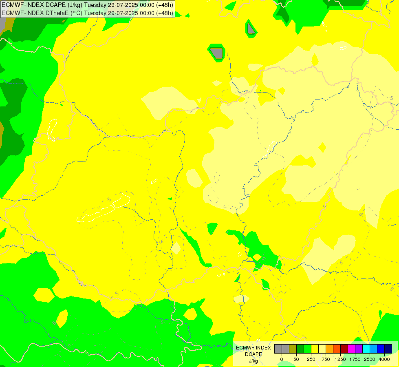Click the orange legend swatch

330,349
